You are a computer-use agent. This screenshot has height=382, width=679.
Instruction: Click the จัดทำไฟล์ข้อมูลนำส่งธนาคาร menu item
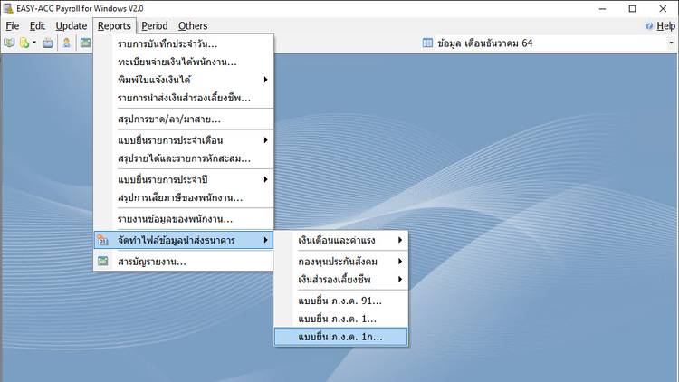pos(184,240)
